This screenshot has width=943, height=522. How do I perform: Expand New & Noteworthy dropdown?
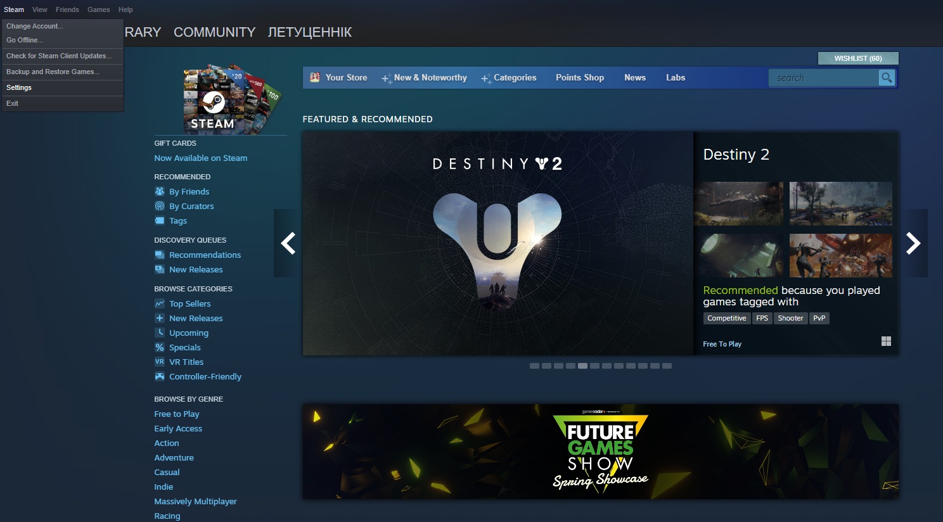click(x=424, y=78)
